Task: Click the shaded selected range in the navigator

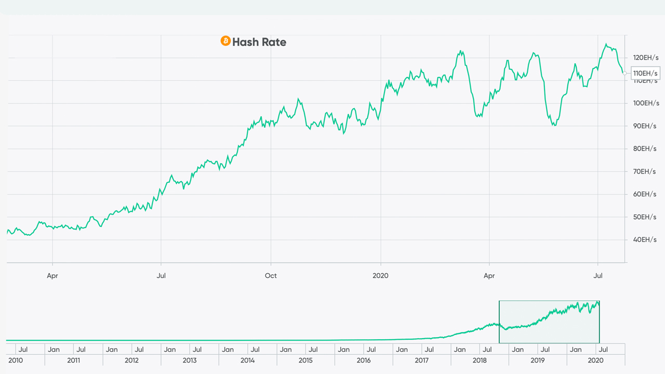Action: click(549, 322)
